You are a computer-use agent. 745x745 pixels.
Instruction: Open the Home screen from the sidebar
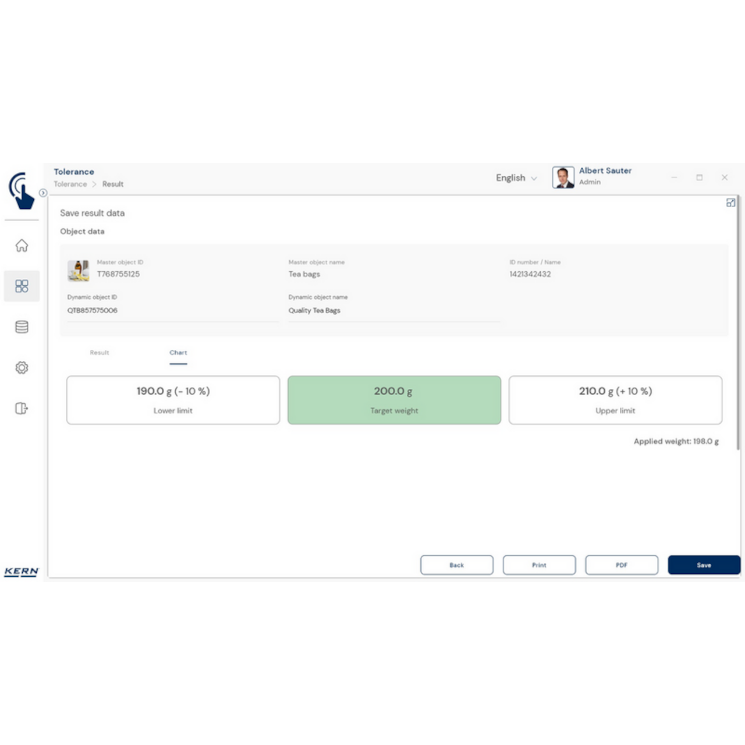(22, 246)
